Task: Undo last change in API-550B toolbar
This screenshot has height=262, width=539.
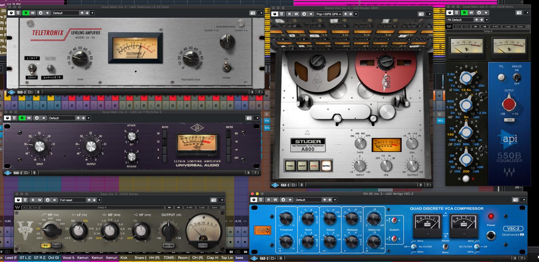Action: tap(457, 27)
